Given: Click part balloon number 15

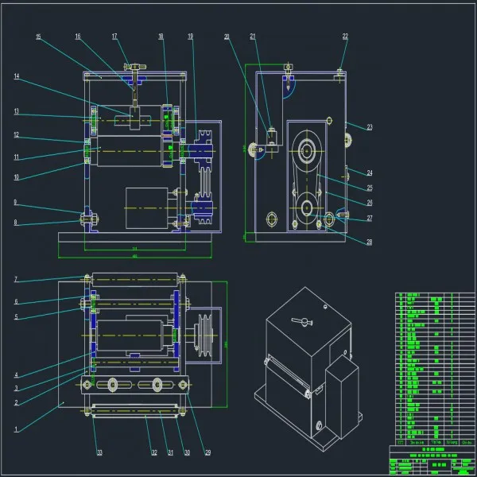Looking at the screenshot, I should click(38, 37).
